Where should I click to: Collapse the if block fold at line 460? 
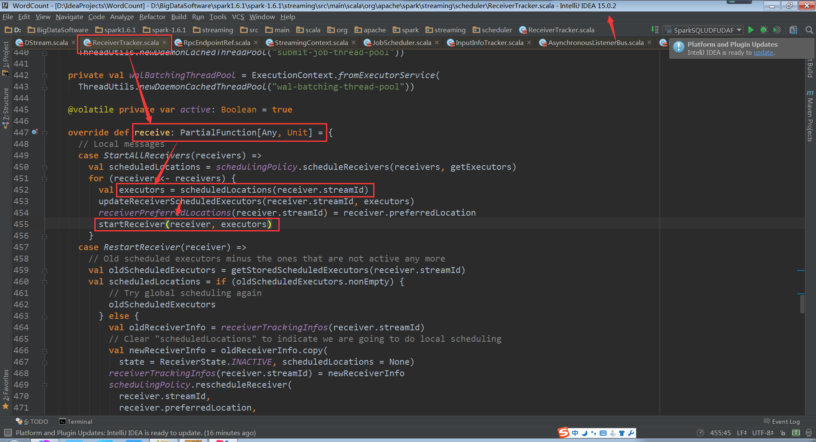(x=45, y=282)
